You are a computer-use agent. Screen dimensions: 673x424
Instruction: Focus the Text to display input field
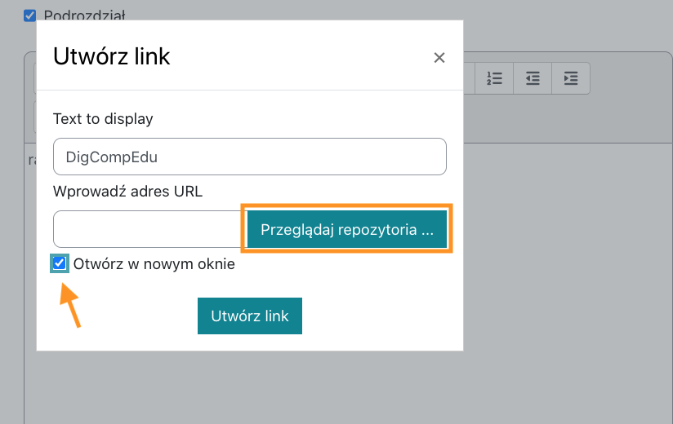click(x=250, y=157)
